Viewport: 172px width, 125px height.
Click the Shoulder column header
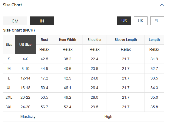[x=95, y=40]
